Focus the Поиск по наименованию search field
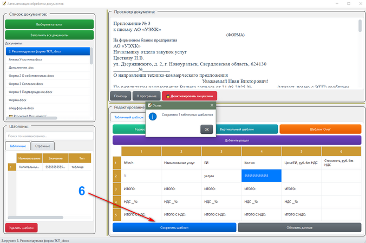366x243 pixels. point(49,136)
